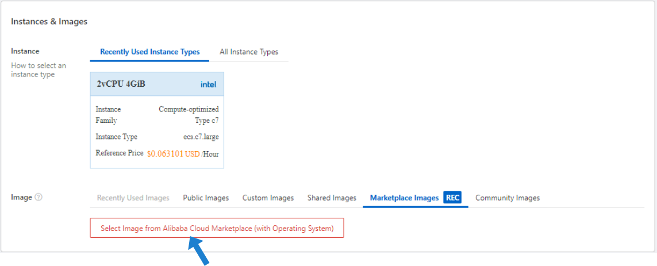Screen dimensions: 657x266
Task: Show the Community Images tab
Action: click(x=507, y=198)
